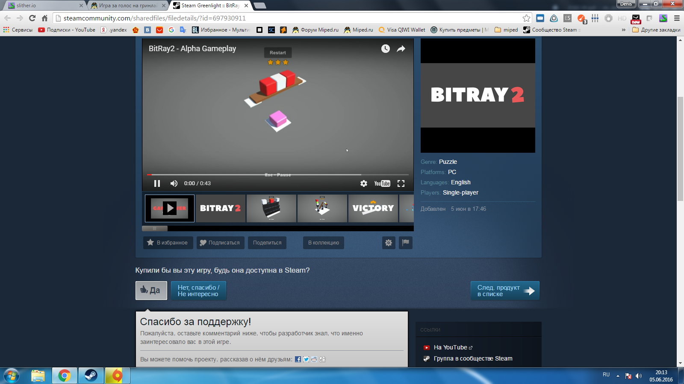The image size is (684, 384).
Task: Bookmark this page with the star icon
Action: 526,18
